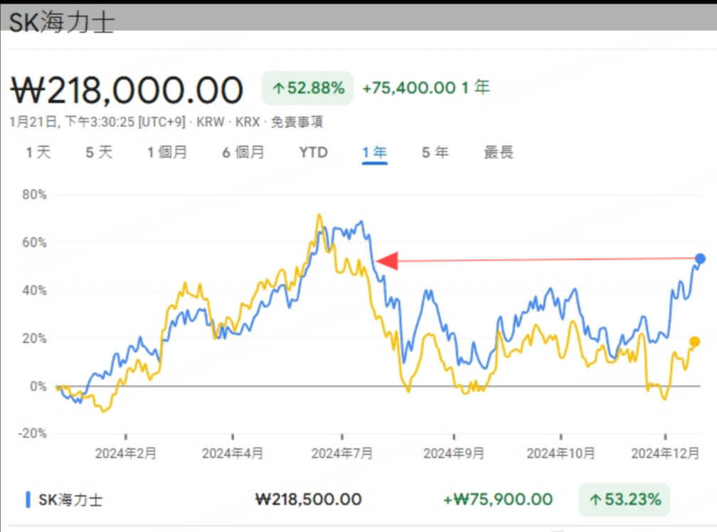Image resolution: width=717 pixels, height=532 pixels.
Task: Switch chart to 1 個月 range
Action: pos(167,152)
